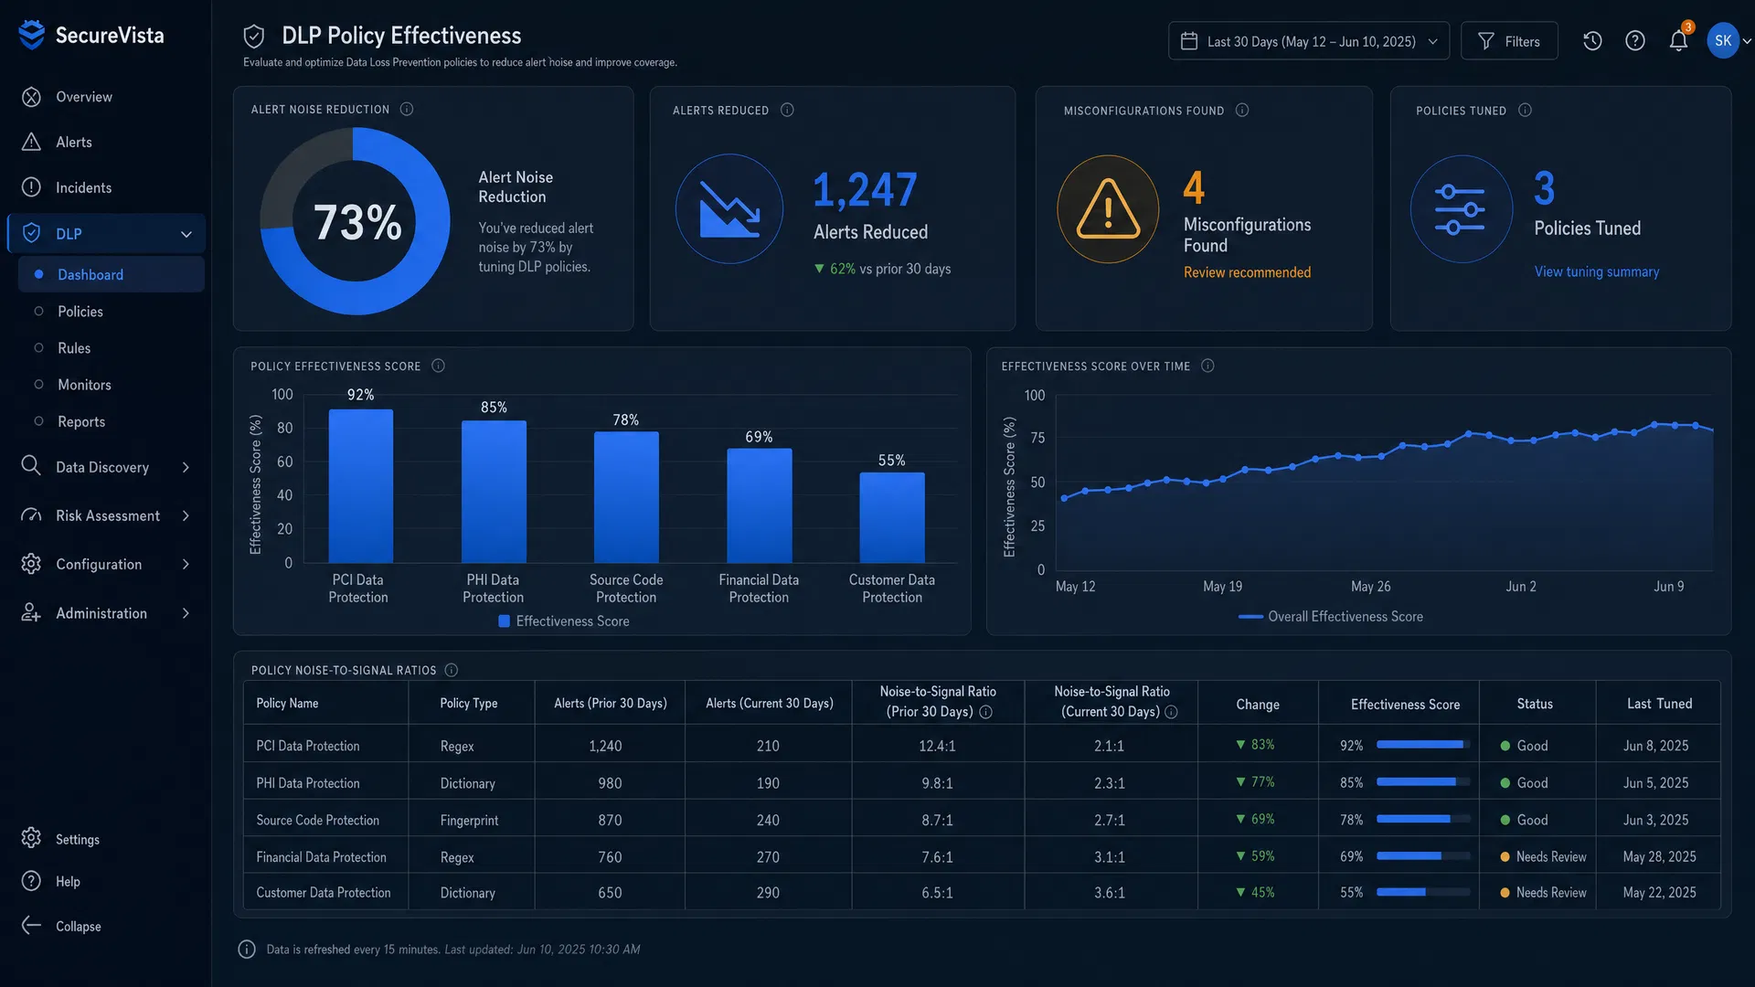Toggle the Effectiveness Score legend item
Screen dimensions: 1755x987
(x=562, y=621)
